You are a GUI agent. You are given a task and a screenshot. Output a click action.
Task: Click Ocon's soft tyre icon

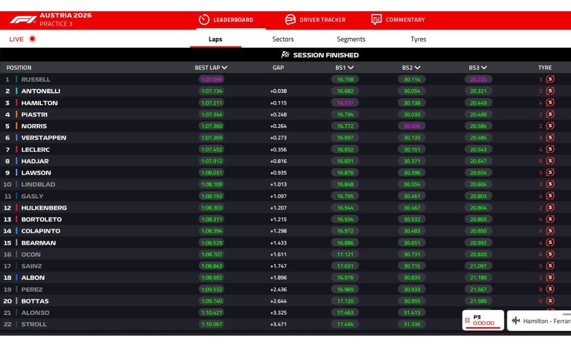coord(550,254)
